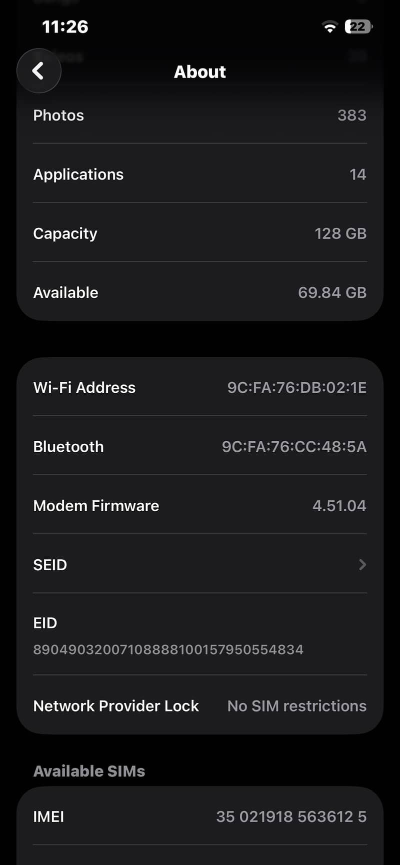Viewport: 400px width, 865px height.
Task: Open the SEID chevron arrow
Action: (x=362, y=565)
